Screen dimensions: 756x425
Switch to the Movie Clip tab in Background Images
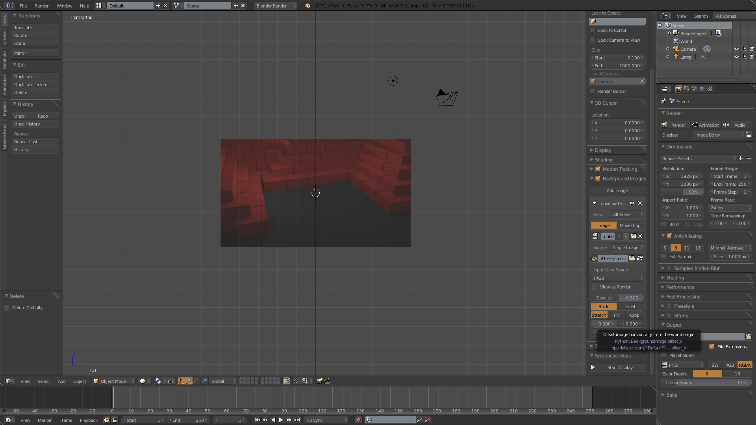pos(630,225)
